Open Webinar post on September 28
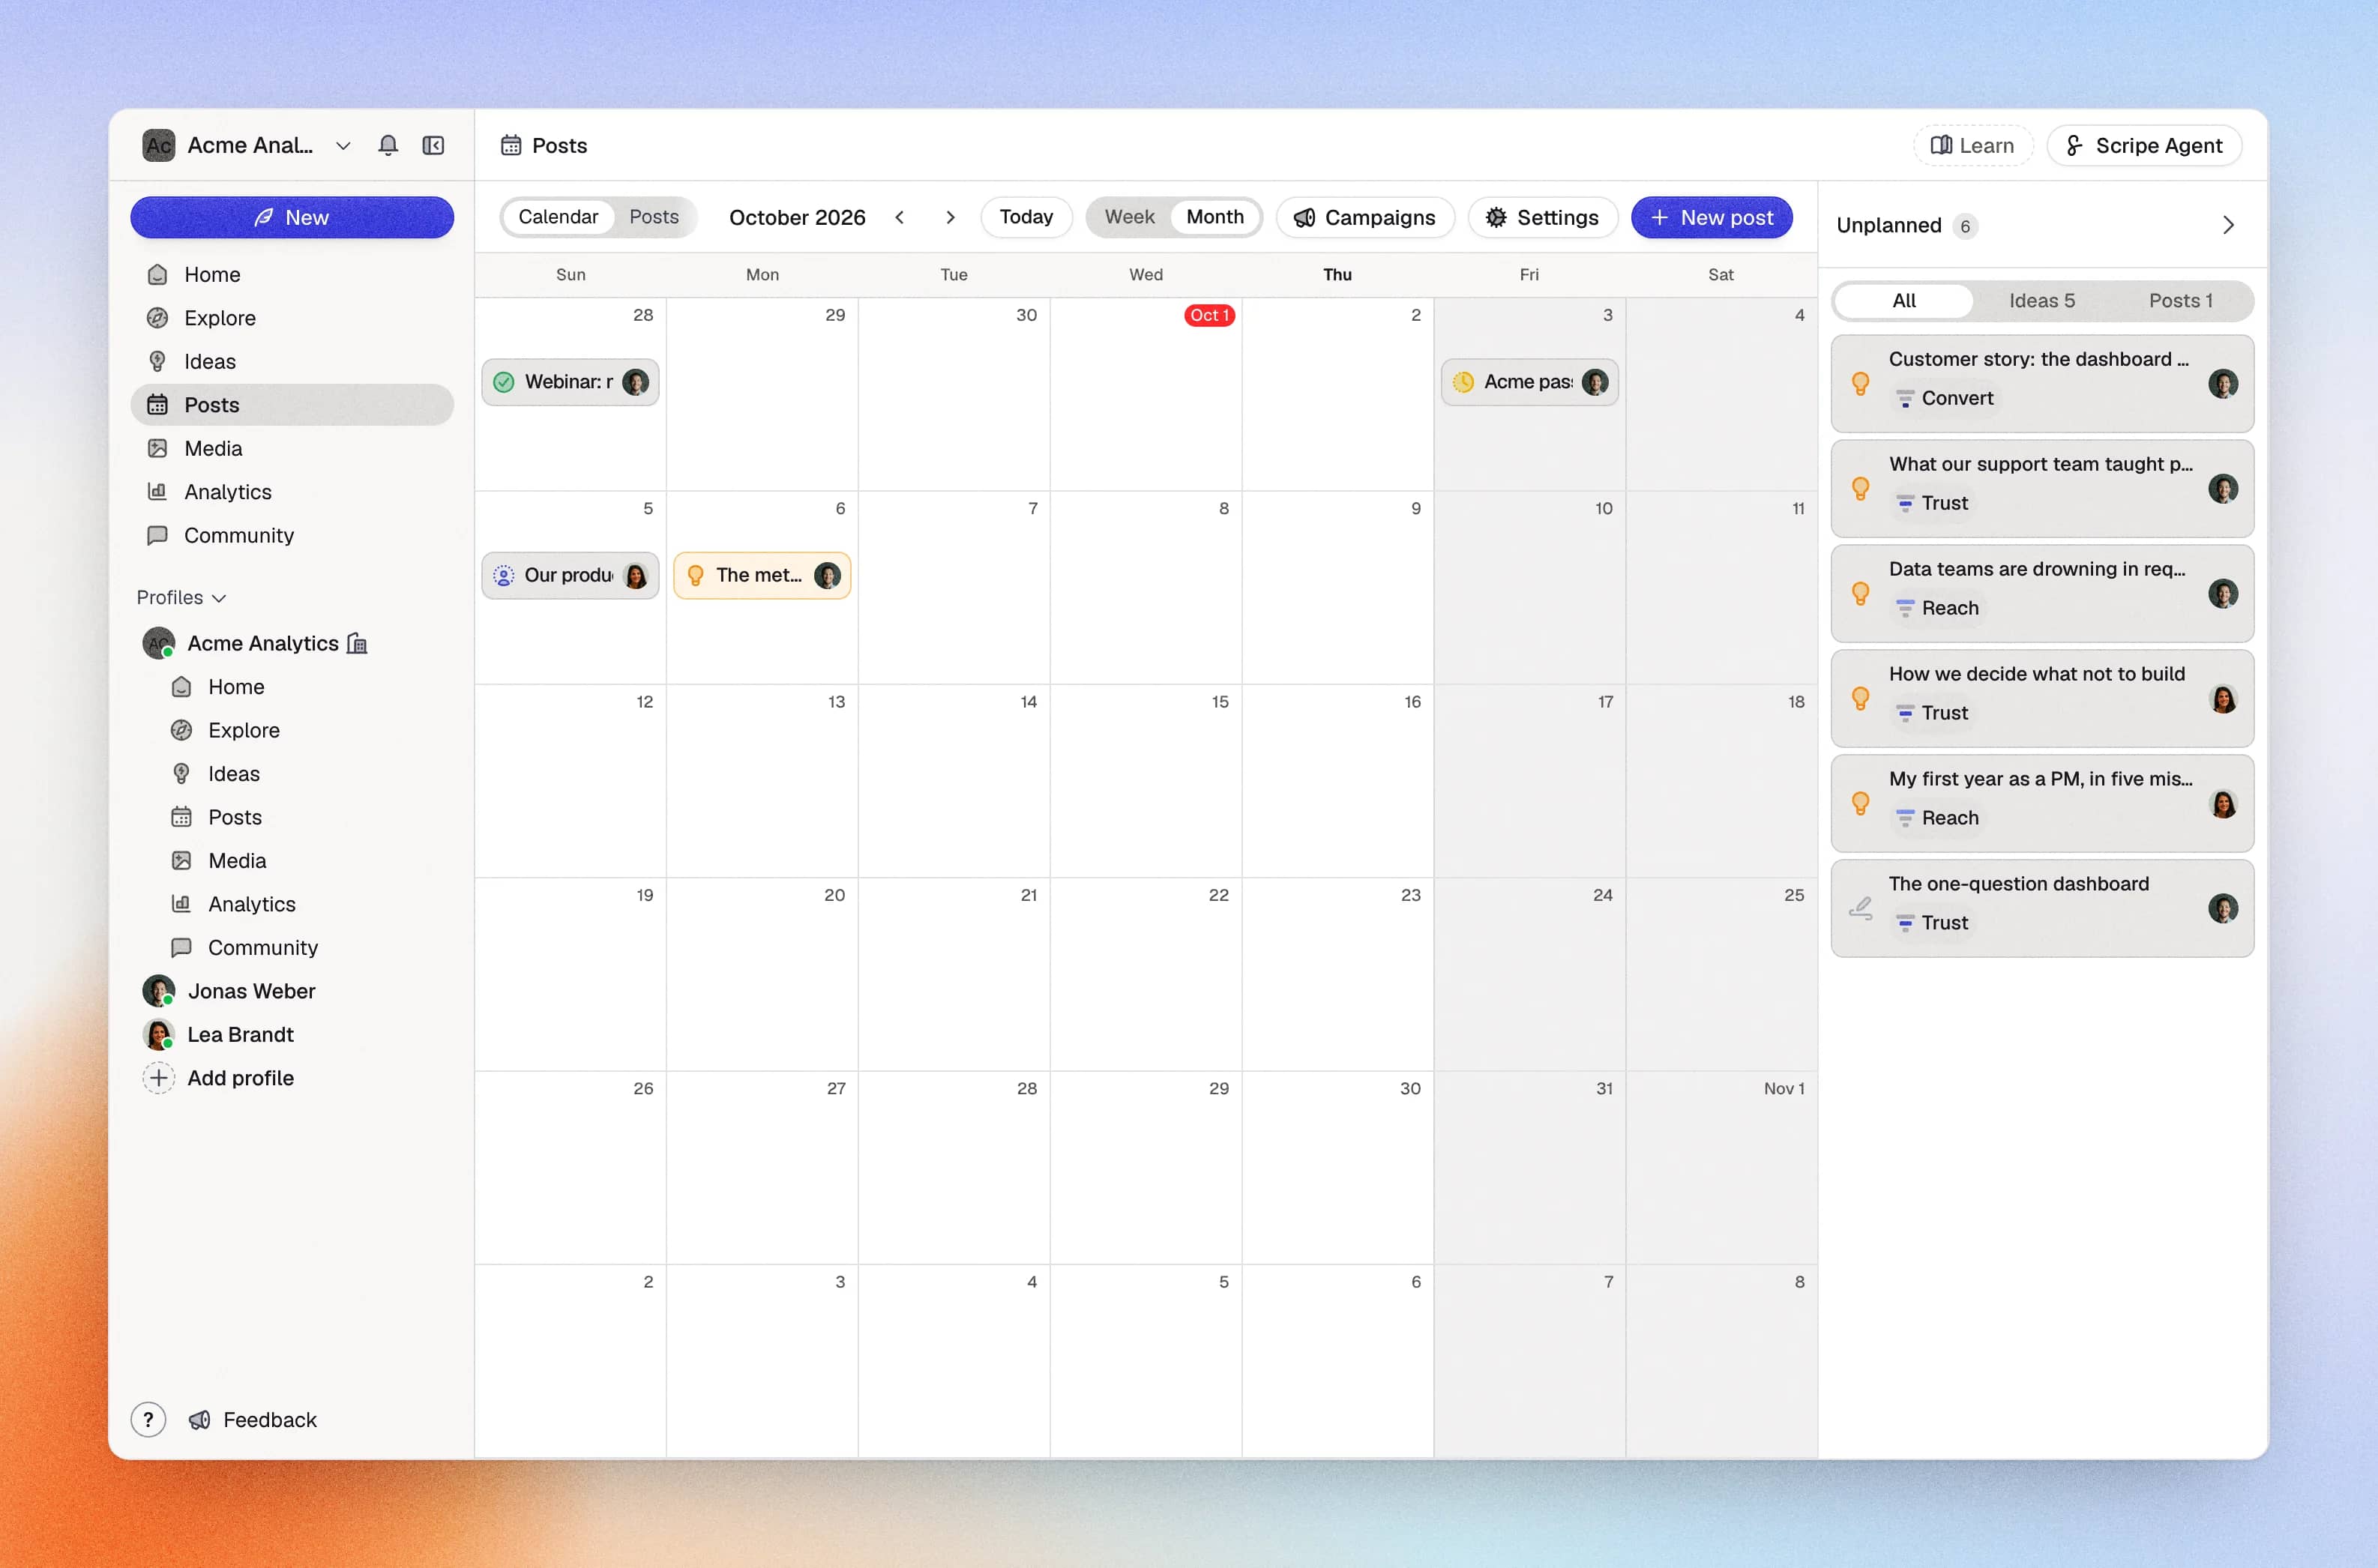The height and width of the screenshot is (1568, 2378). pyautogui.click(x=570, y=382)
